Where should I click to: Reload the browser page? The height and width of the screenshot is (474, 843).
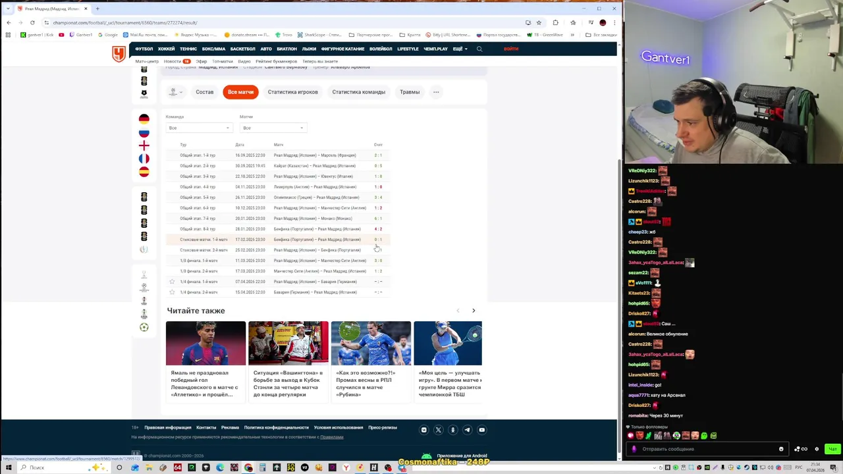tap(32, 22)
